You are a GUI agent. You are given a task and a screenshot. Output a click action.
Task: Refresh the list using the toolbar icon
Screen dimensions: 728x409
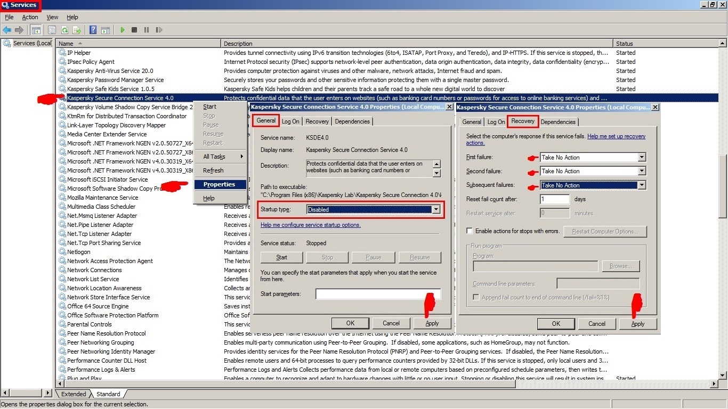tap(64, 30)
